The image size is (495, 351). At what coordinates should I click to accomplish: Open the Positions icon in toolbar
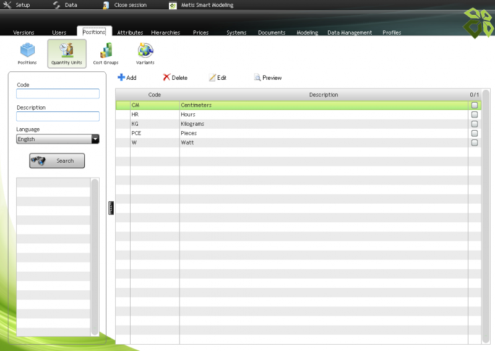[x=27, y=51]
